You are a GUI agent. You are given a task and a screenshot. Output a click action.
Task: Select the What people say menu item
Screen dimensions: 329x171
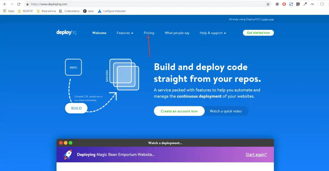(177, 33)
